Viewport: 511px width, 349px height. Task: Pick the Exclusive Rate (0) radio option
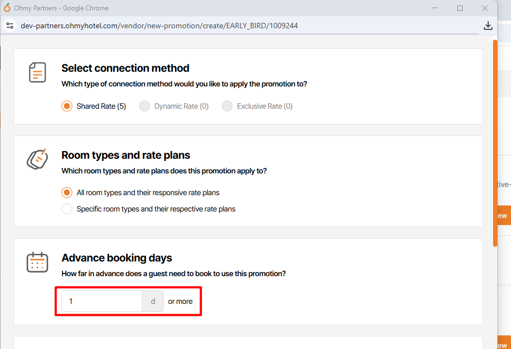tap(227, 106)
